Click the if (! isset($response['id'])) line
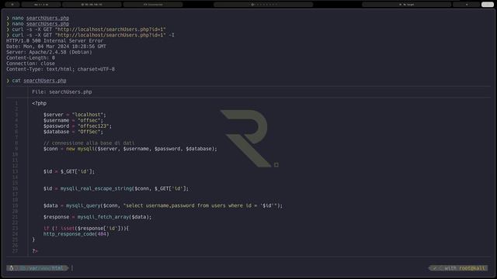This screenshot has height=279, width=497. (x=86, y=229)
